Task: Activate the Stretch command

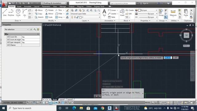Action: click(x=39, y=17)
